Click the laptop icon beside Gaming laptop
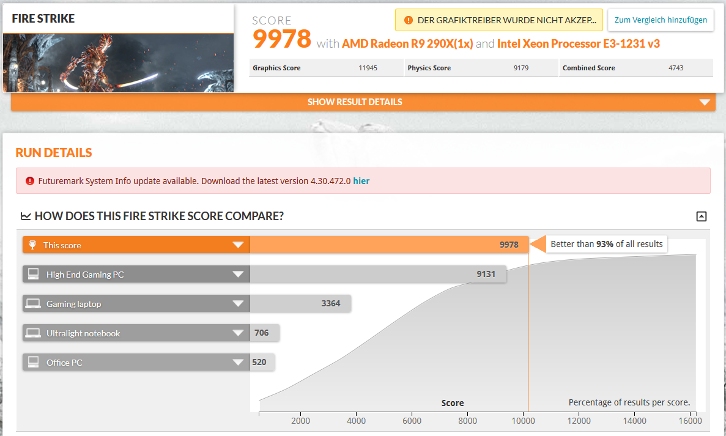This screenshot has height=436, width=726. tap(33, 304)
